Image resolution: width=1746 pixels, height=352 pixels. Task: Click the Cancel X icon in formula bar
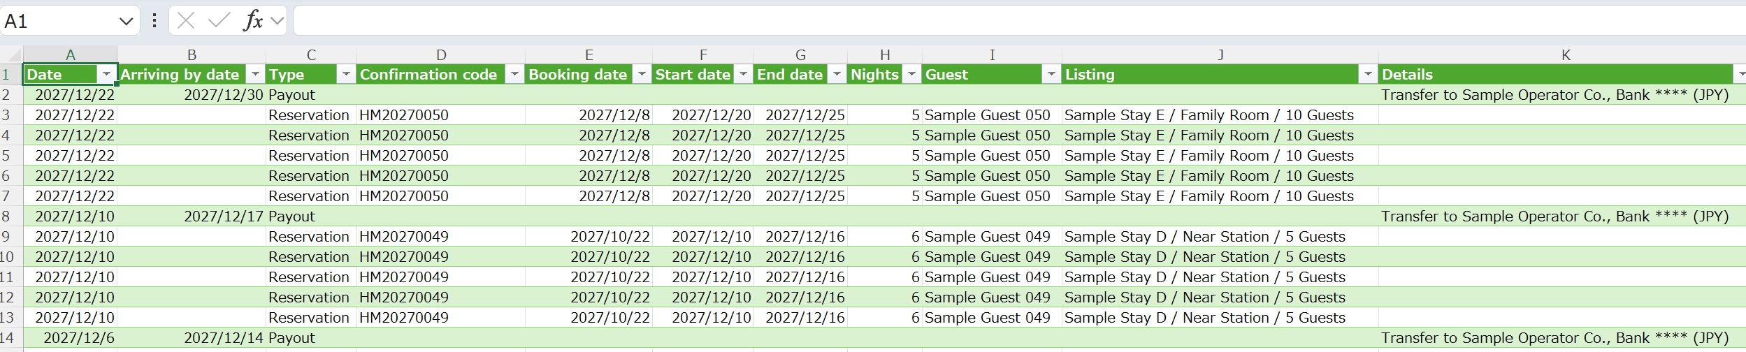pos(186,20)
